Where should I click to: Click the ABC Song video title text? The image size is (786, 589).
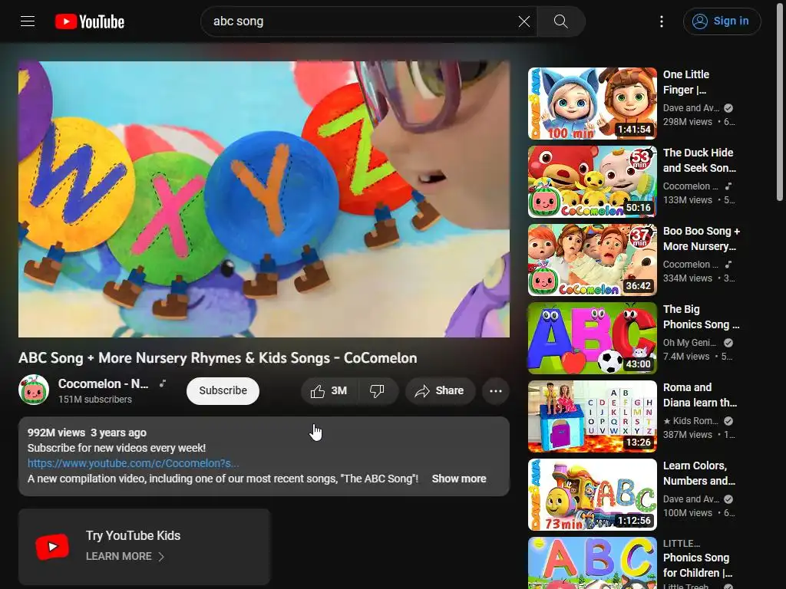pyautogui.click(x=217, y=358)
